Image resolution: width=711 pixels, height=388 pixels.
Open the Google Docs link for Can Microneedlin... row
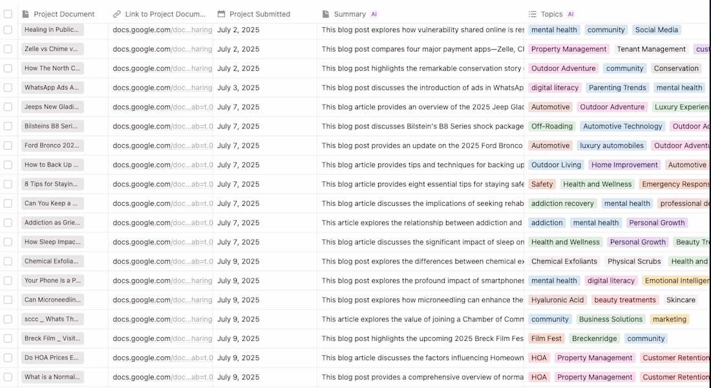point(162,300)
